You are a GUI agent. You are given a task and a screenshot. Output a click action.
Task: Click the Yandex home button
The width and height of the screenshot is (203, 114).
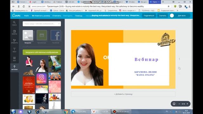pos(19,6)
